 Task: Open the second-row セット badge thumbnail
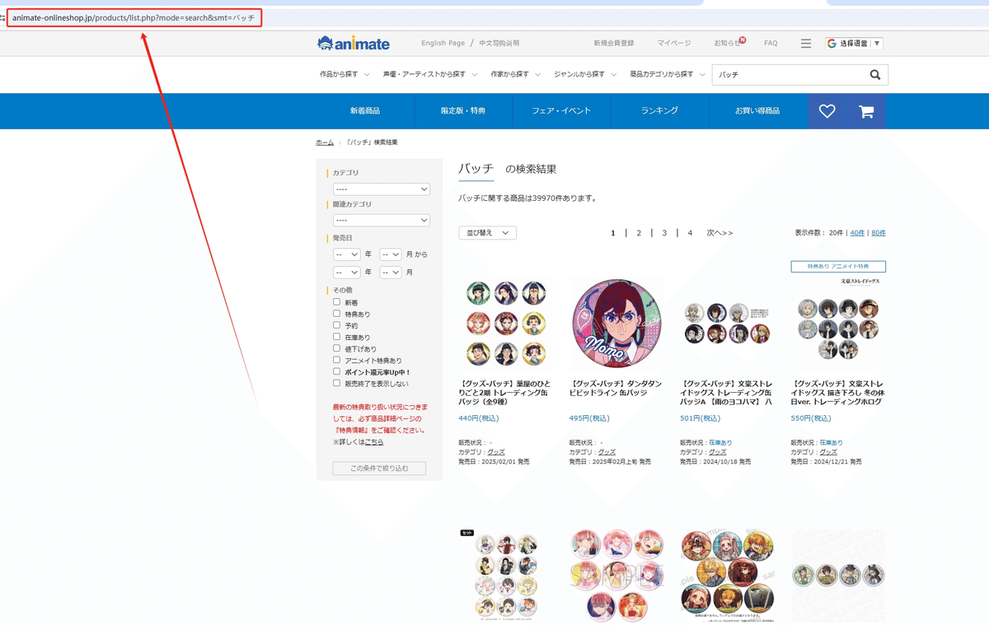click(x=506, y=575)
